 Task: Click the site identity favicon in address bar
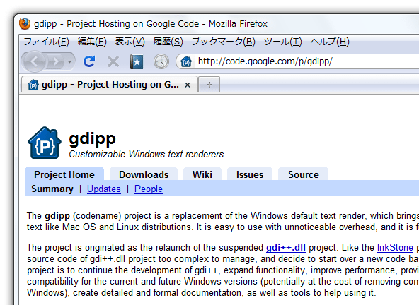(x=186, y=62)
